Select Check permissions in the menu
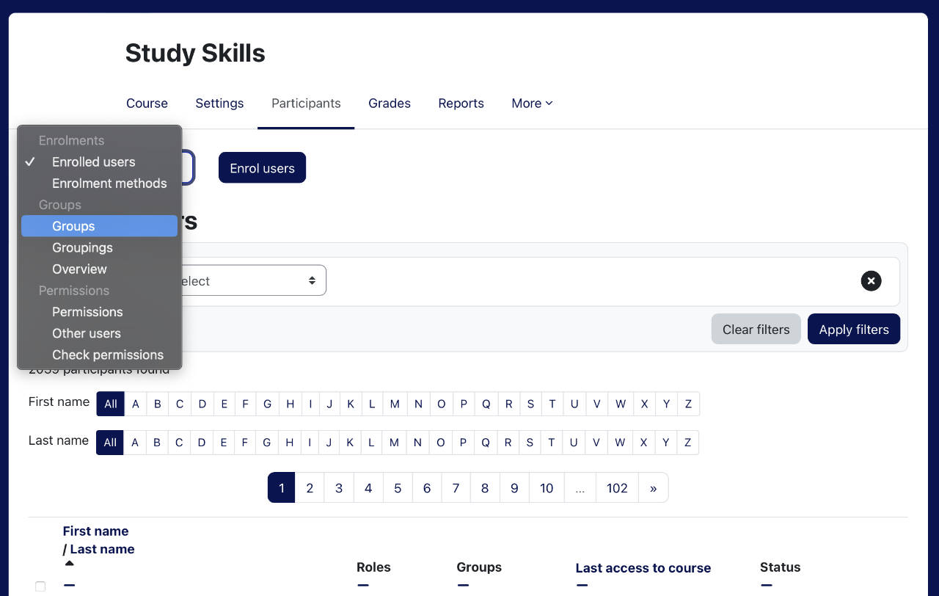 coord(100,355)
